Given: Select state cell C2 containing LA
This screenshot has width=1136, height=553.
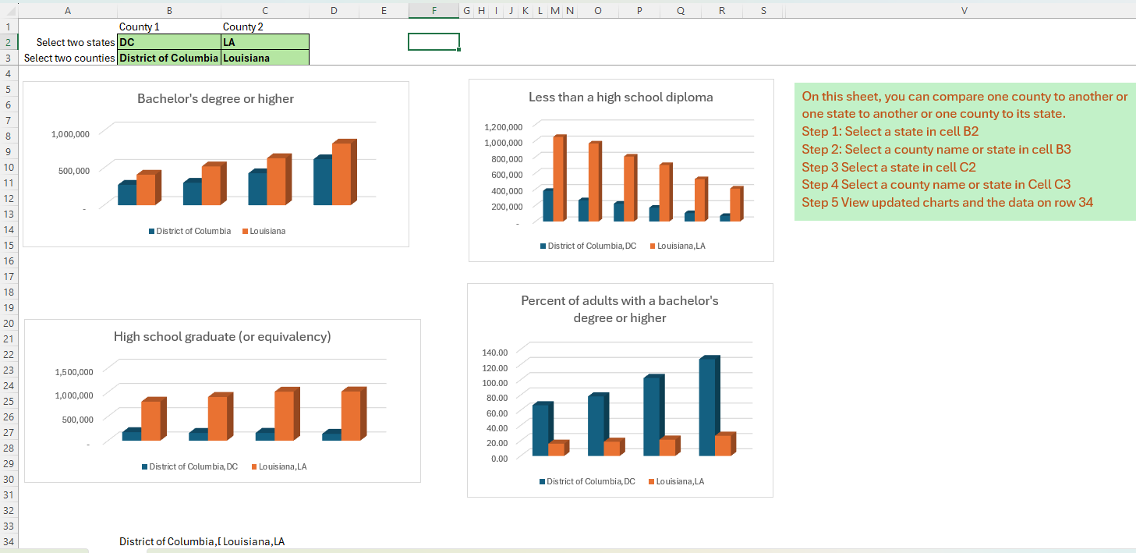Looking at the screenshot, I should (264, 42).
